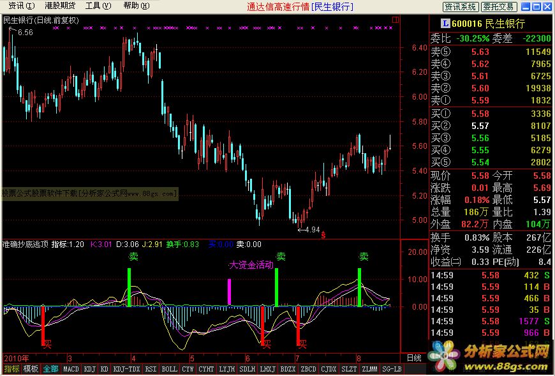Switch to the ZBCD indicator tab
The image size is (555, 376).
308,369
